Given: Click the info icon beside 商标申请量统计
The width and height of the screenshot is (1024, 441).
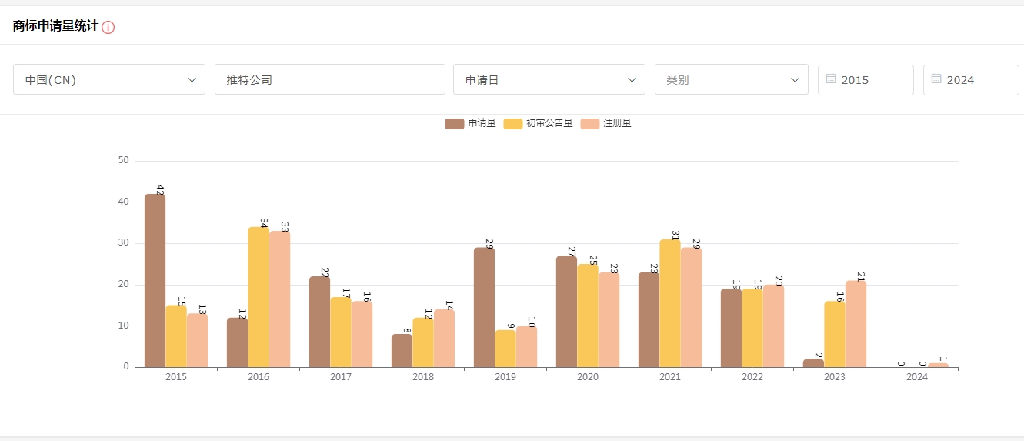Looking at the screenshot, I should click(x=108, y=28).
